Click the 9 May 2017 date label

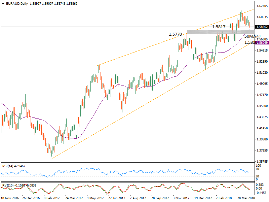(95, 198)
